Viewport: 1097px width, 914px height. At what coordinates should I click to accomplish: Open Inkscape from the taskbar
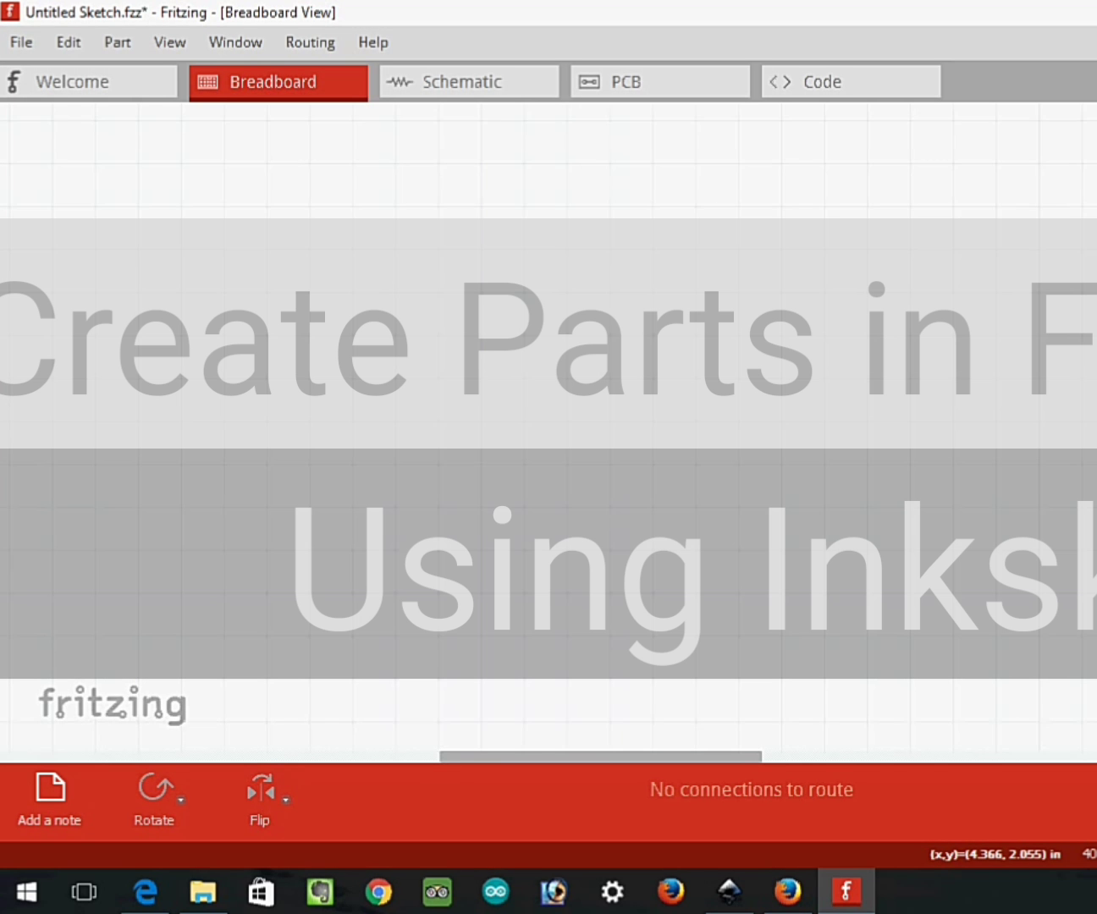click(x=730, y=891)
